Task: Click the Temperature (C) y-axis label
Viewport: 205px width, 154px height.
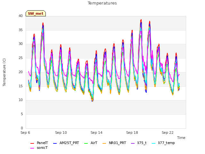Action: [4, 72]
